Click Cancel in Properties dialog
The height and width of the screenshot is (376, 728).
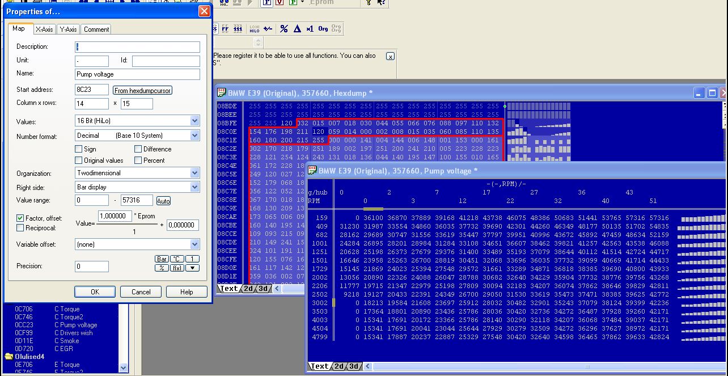pyautogui.click(x=141, y=291)
